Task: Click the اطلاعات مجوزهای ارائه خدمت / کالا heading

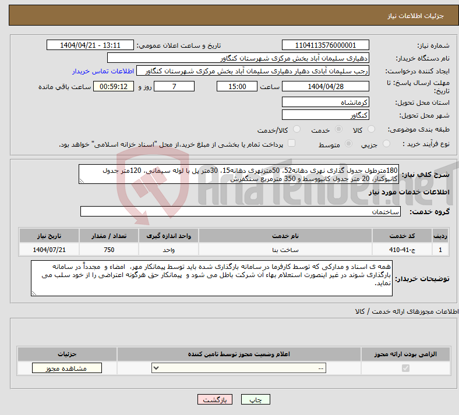Action: (x=407, y=311)
